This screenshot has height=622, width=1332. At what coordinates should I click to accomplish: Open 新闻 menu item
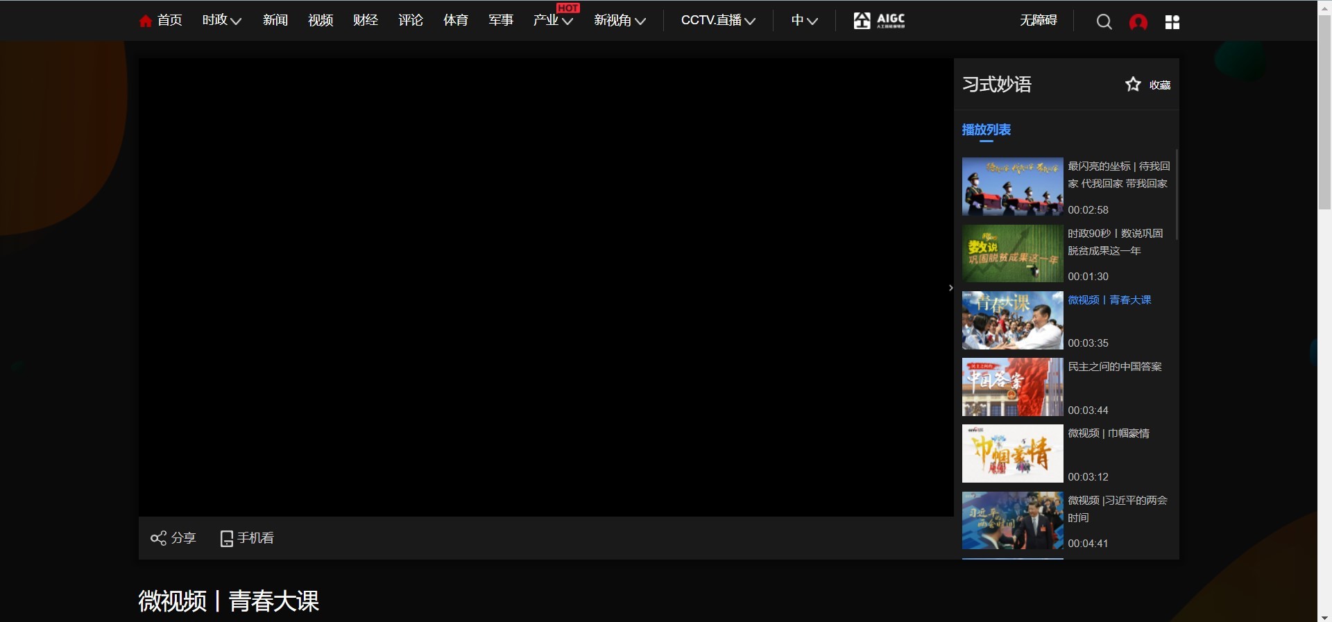point(275,20)
